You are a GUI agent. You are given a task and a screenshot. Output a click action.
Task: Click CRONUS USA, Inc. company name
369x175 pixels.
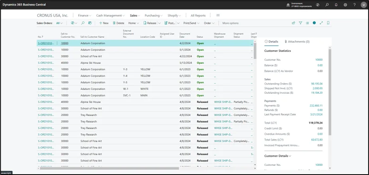(x=53, y=16)
